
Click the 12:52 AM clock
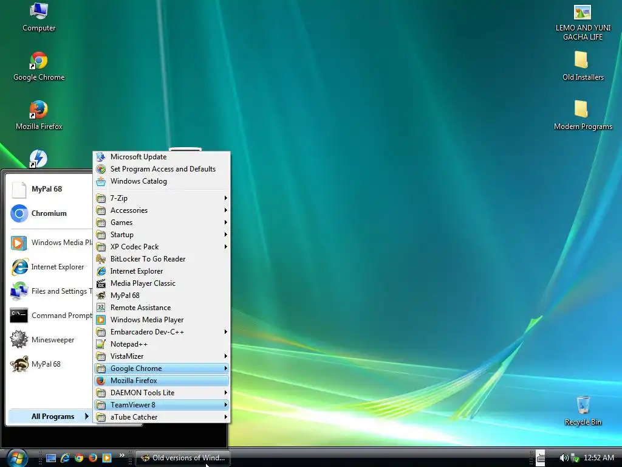point(598,458)
